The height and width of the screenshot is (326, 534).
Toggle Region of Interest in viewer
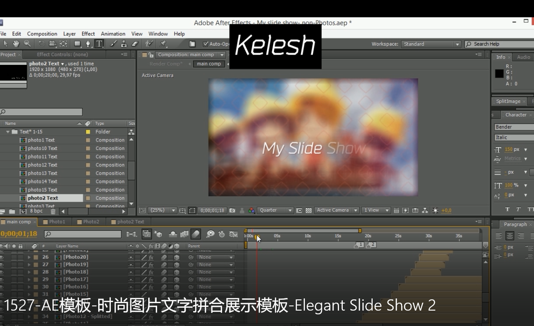[x=299, y=210]
